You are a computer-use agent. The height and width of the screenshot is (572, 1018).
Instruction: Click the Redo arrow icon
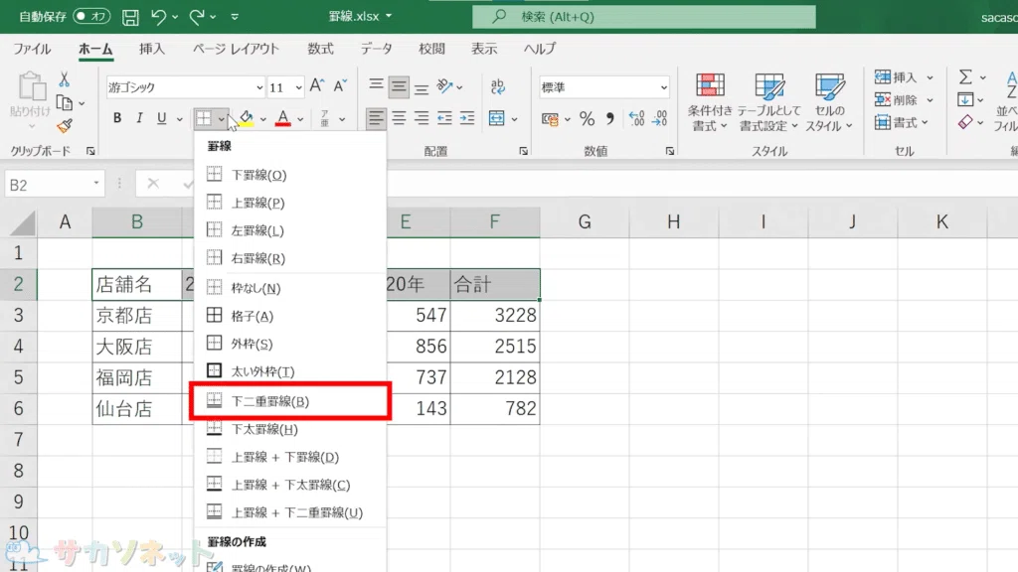(x=196, y=17)
